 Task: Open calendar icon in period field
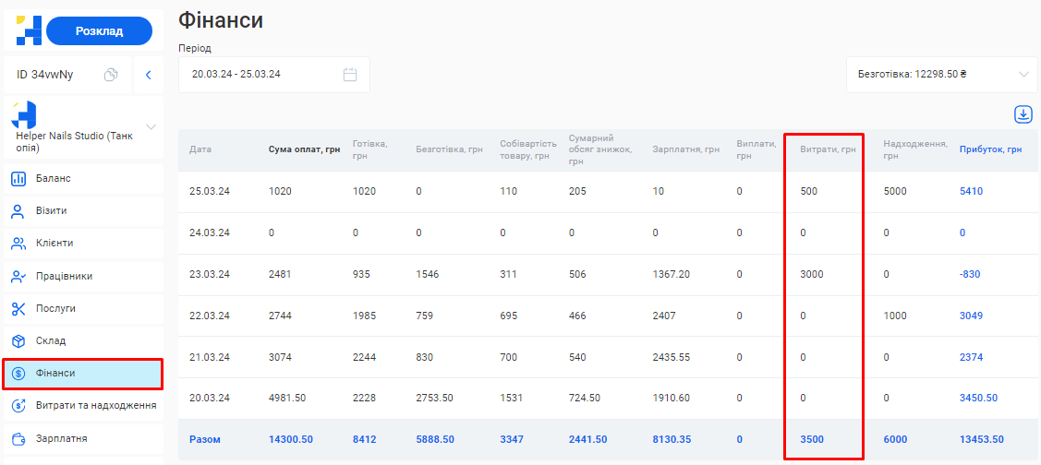click(350, 75)
